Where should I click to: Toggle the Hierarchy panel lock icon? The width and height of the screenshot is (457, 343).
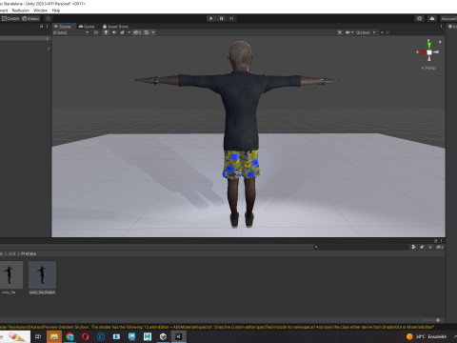pos(42,27)
